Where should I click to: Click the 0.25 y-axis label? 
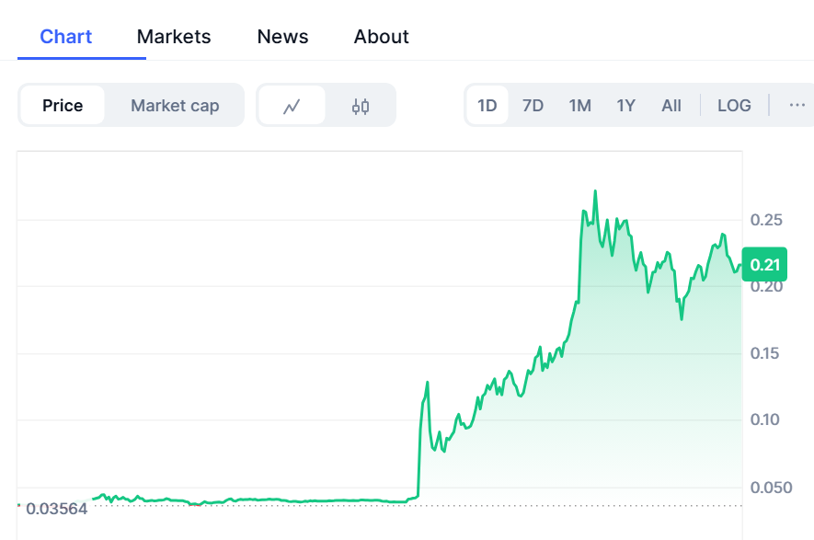(x=766, y=220)
